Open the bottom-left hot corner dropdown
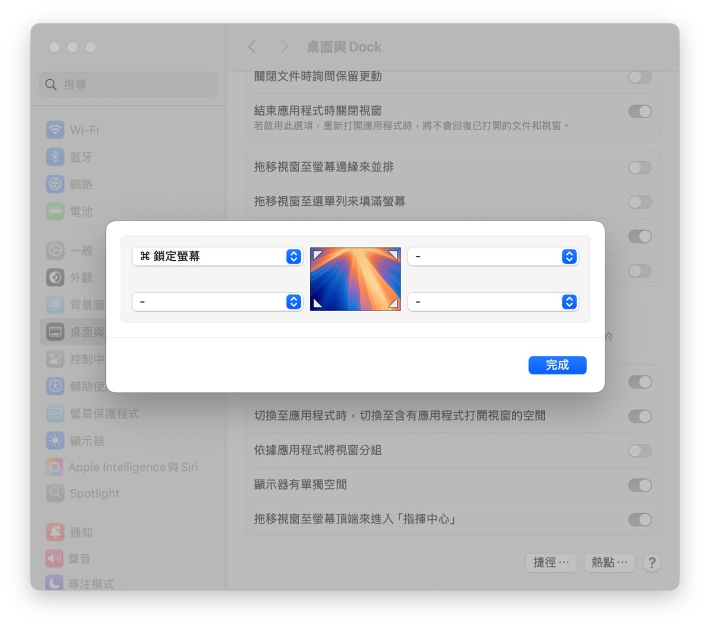710x628 pixels. pyautogui.click(x=217, y=302)
